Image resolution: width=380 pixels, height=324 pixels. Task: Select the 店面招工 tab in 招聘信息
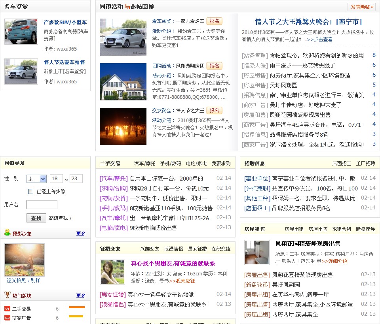(342, 163)
